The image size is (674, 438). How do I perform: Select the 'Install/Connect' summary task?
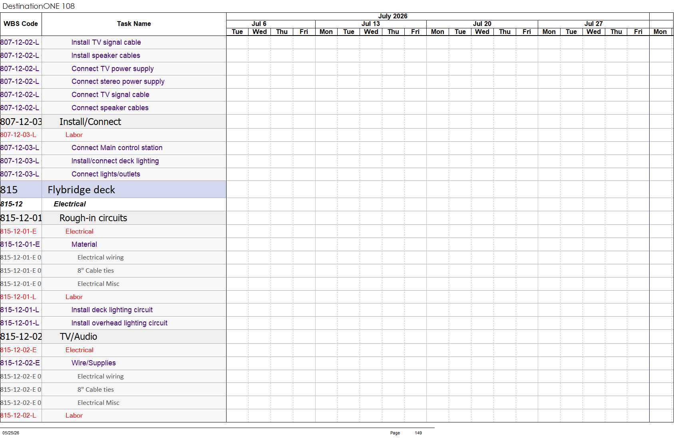coord(90,122)
